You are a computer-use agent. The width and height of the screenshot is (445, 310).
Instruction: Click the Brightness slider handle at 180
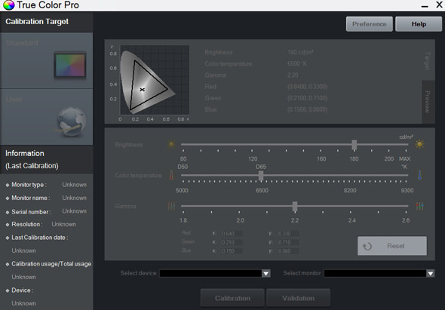(354, 145)
